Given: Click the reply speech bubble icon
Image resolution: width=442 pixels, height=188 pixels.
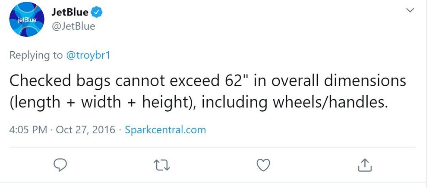Looking at the screenshot, I should [x=60, y=165].
